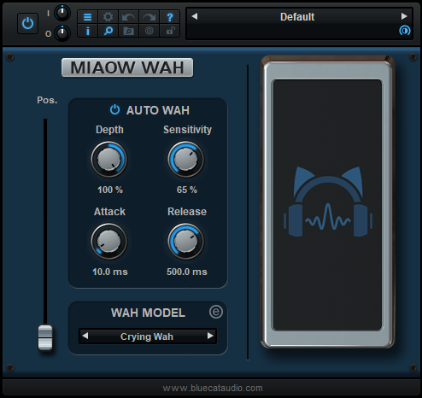
Task: Click the preset folder search icon
Action: (128, 31)
